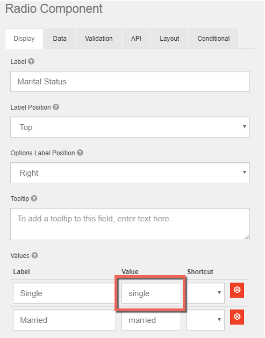Remove the Single value row
265x338 pixels.
237,290
